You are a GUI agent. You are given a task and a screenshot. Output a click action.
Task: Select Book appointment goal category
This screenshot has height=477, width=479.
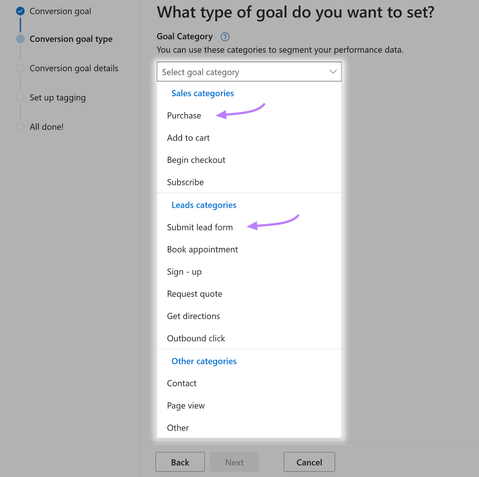point(202,250)
